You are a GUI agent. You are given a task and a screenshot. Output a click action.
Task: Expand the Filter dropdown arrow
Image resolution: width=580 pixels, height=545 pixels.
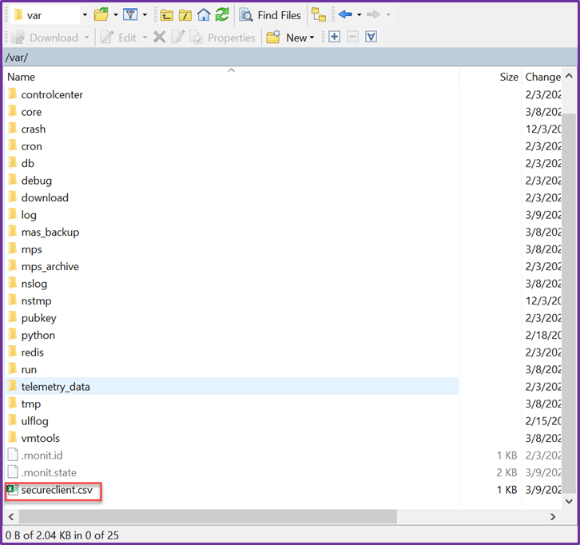tap(145, 15)
